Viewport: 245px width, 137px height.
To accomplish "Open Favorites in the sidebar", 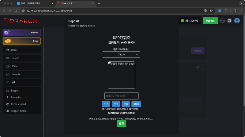I will 22,74.
